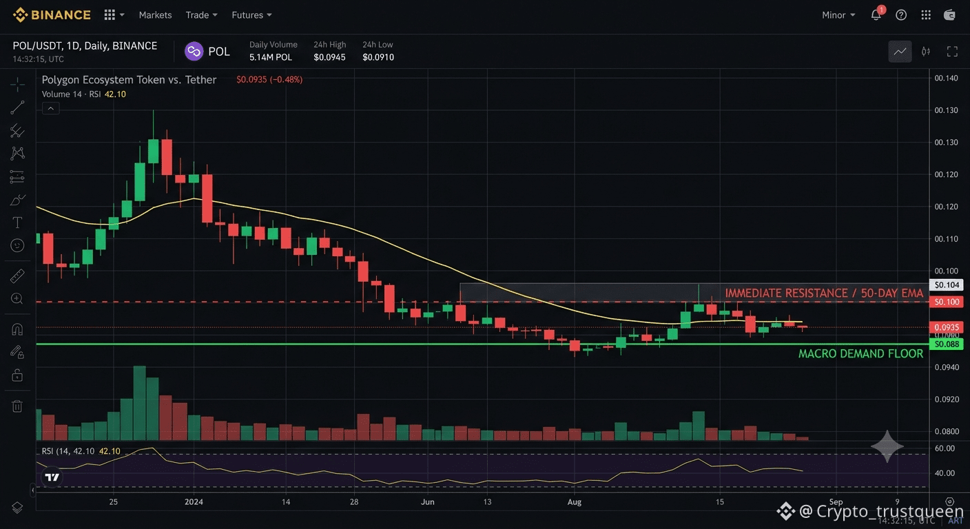
Task: Activate the zoom in tool
Action: pyautogui.click(x=17, y=299)
